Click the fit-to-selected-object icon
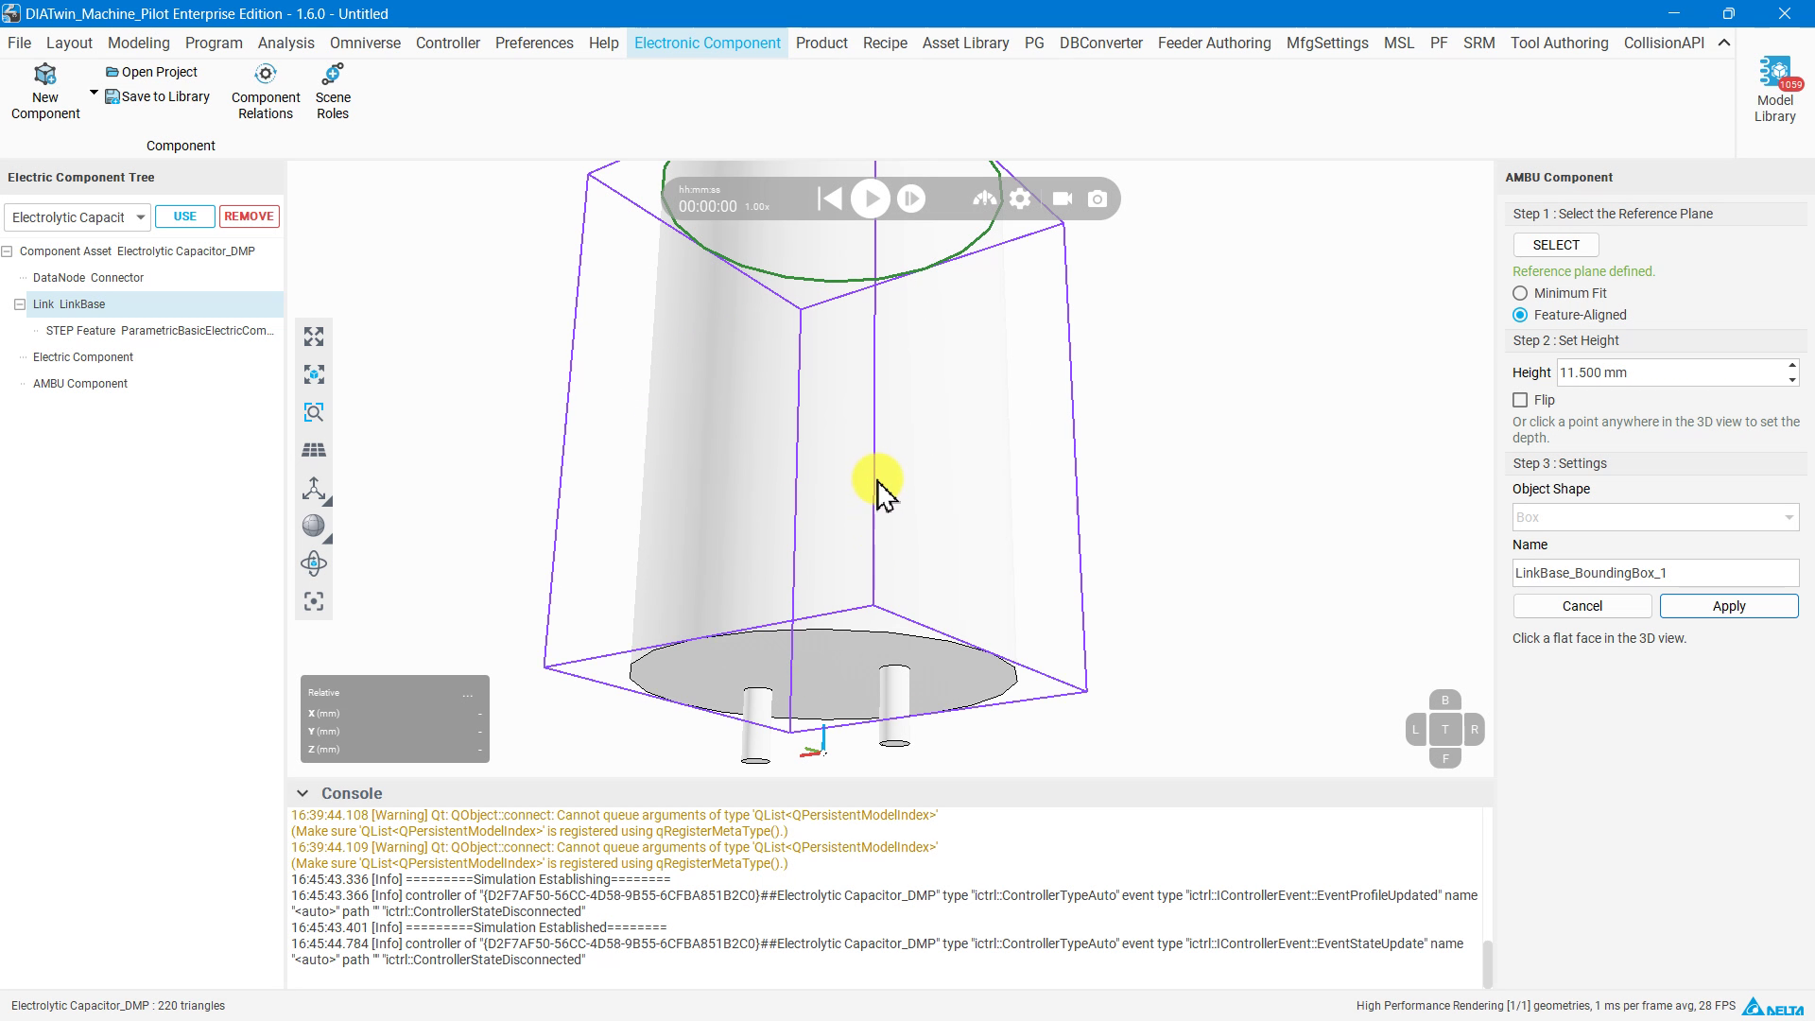This screenshot has height=1021, width=1815. pyautogui.click(x=314, y=375)
